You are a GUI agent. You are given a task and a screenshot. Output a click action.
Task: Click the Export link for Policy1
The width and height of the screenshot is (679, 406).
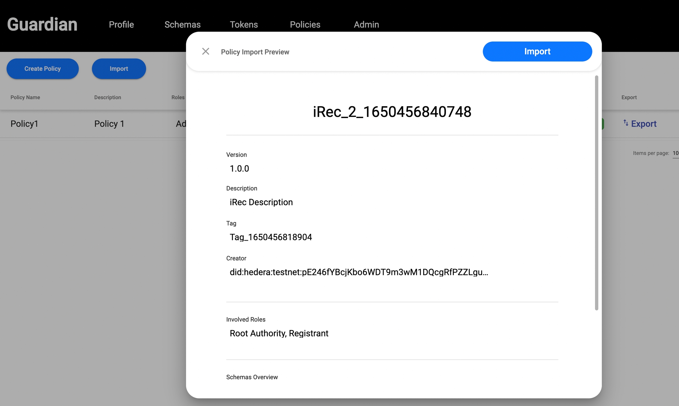click(x=643, y=124)
